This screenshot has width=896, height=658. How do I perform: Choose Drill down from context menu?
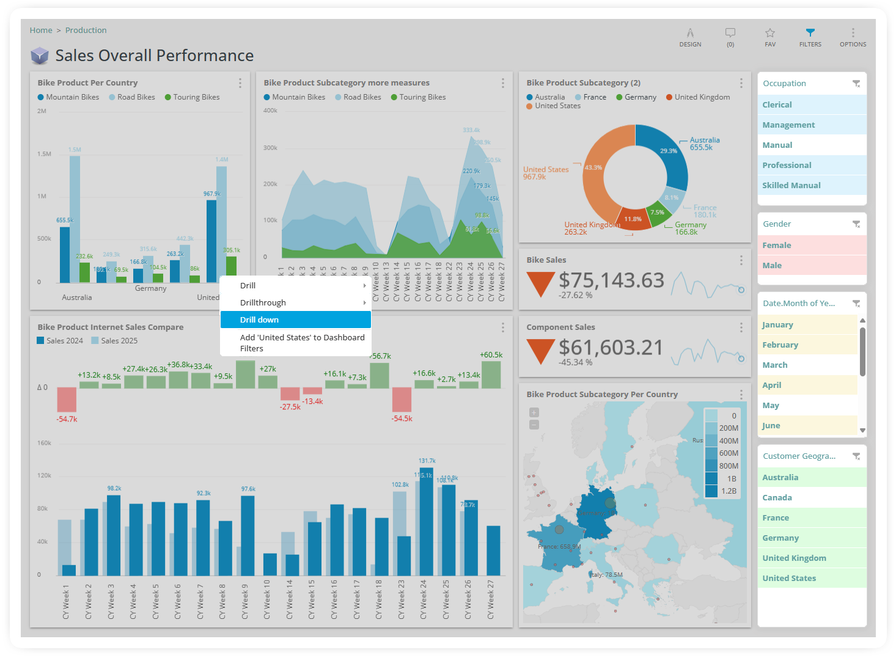point(296,320)
